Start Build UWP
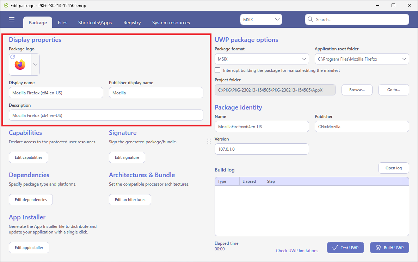The width and height of the screenshot is (418, 262). pos(389,248)
